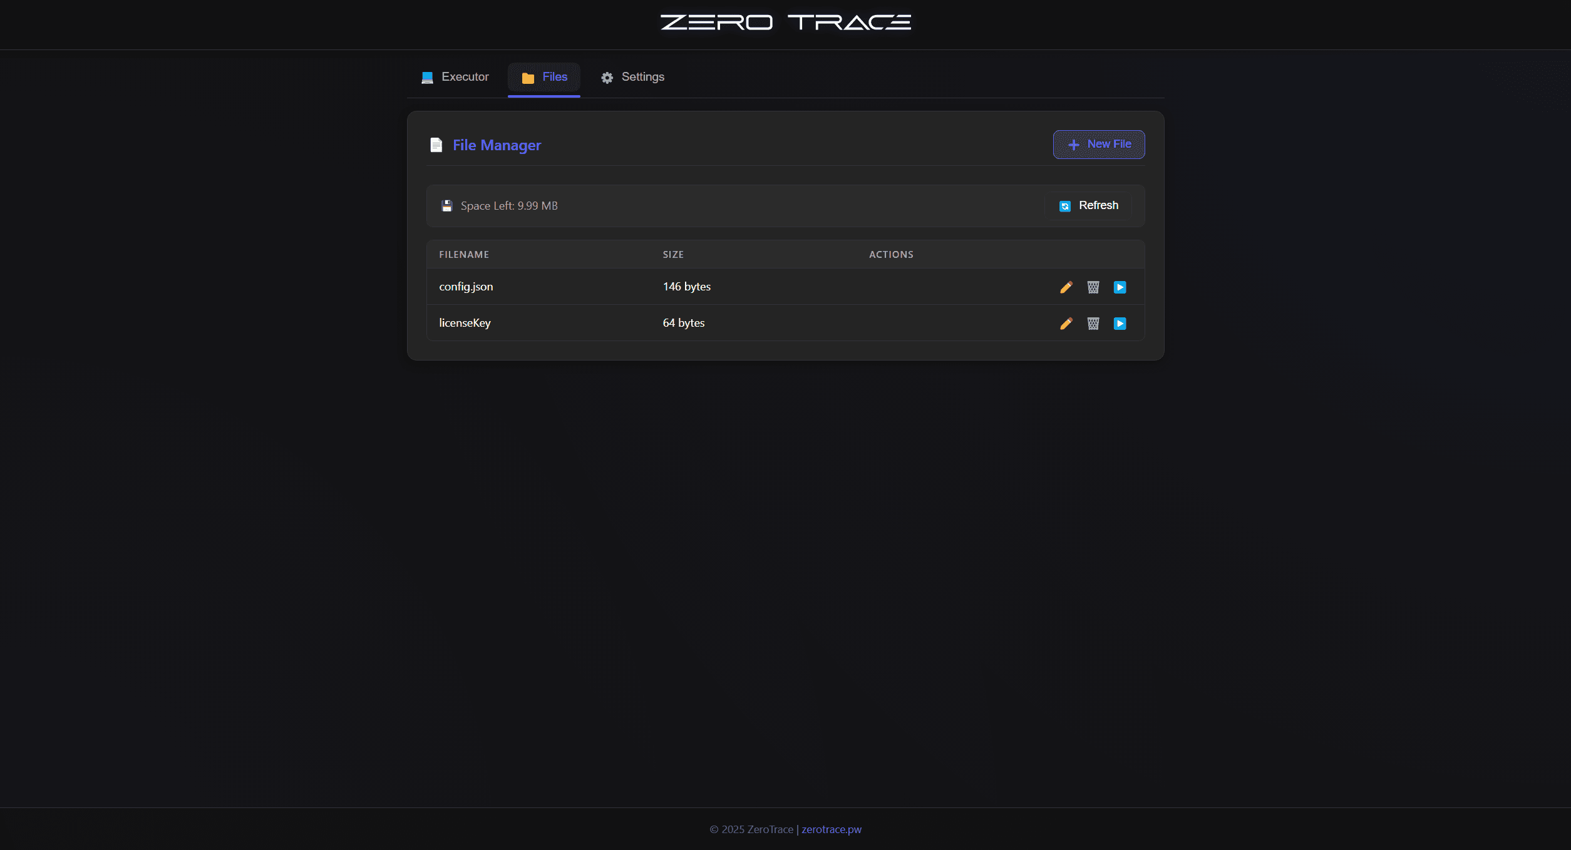Click the licenseKey filename
This screenshot has height=850, width=1571.
pos(465,323)
